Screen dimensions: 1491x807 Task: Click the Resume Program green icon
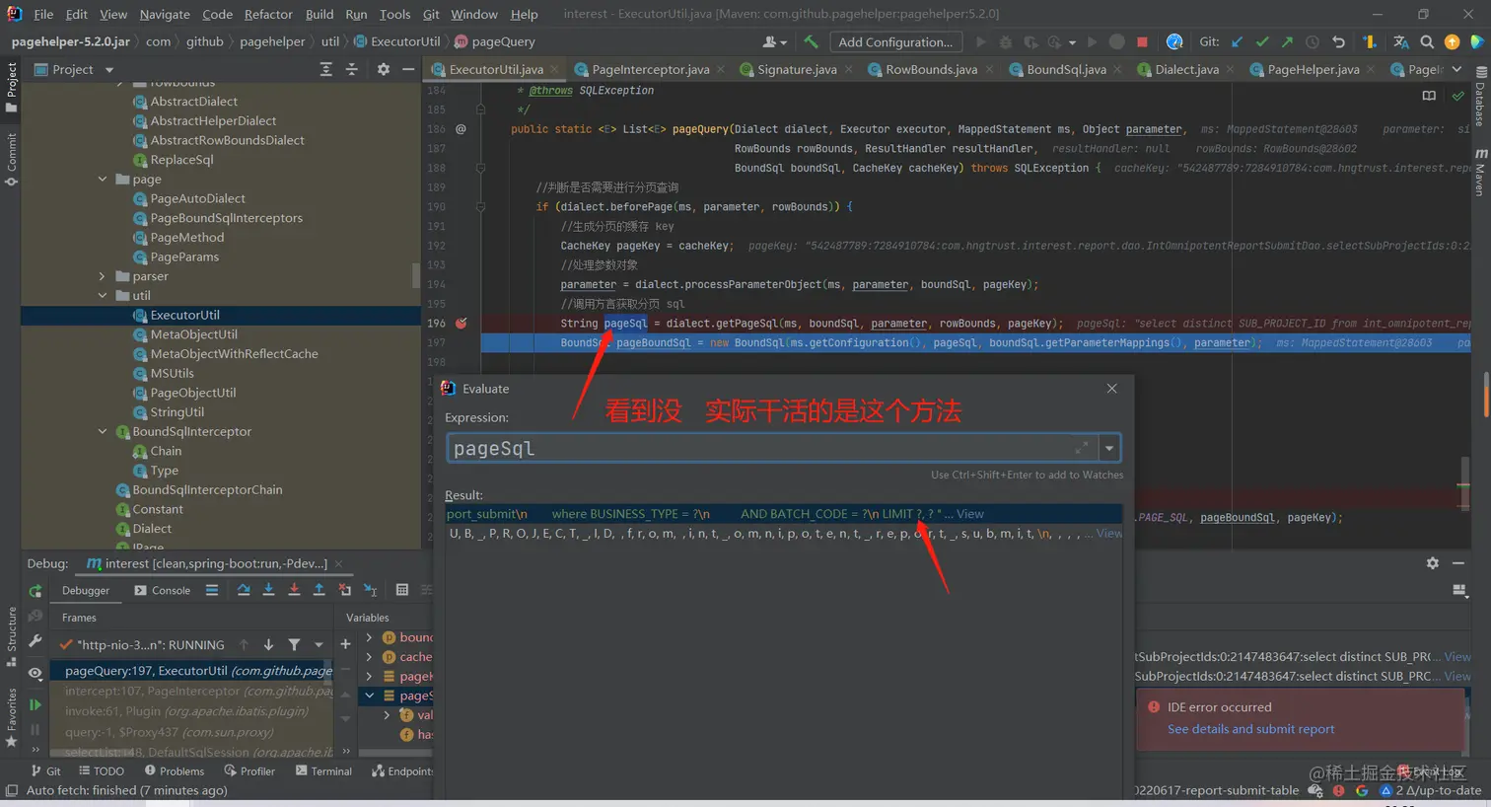point(35,704)
